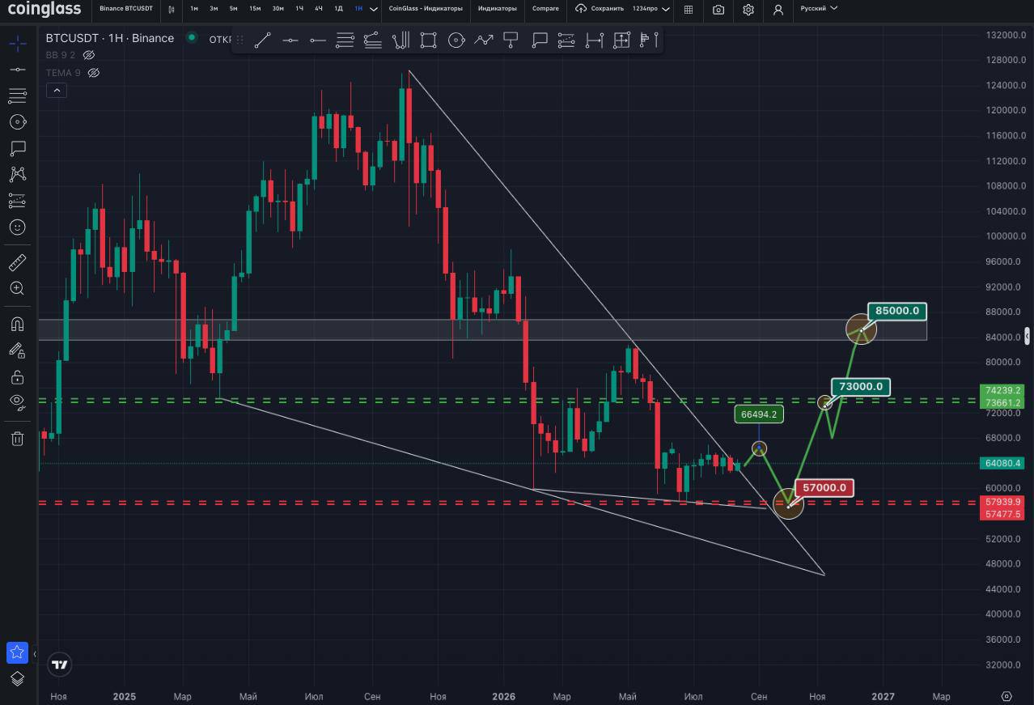The image size is (1034, 705).
Task: Open the object tree layers panel
Action: click(17, 678)
